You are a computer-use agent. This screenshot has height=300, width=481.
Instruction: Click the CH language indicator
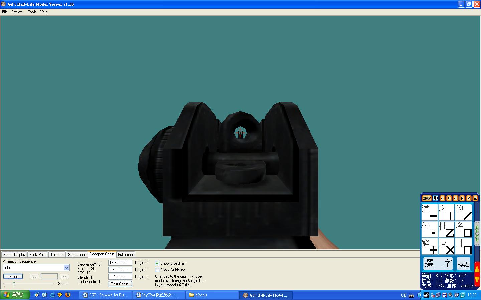pos(404,295)
